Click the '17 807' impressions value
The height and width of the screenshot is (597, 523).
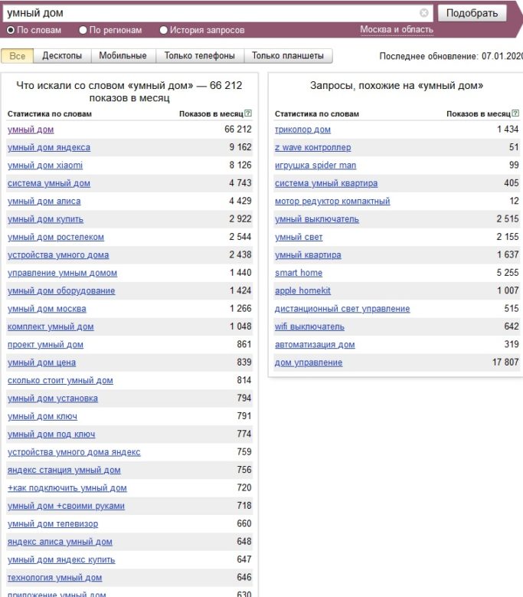505,362
